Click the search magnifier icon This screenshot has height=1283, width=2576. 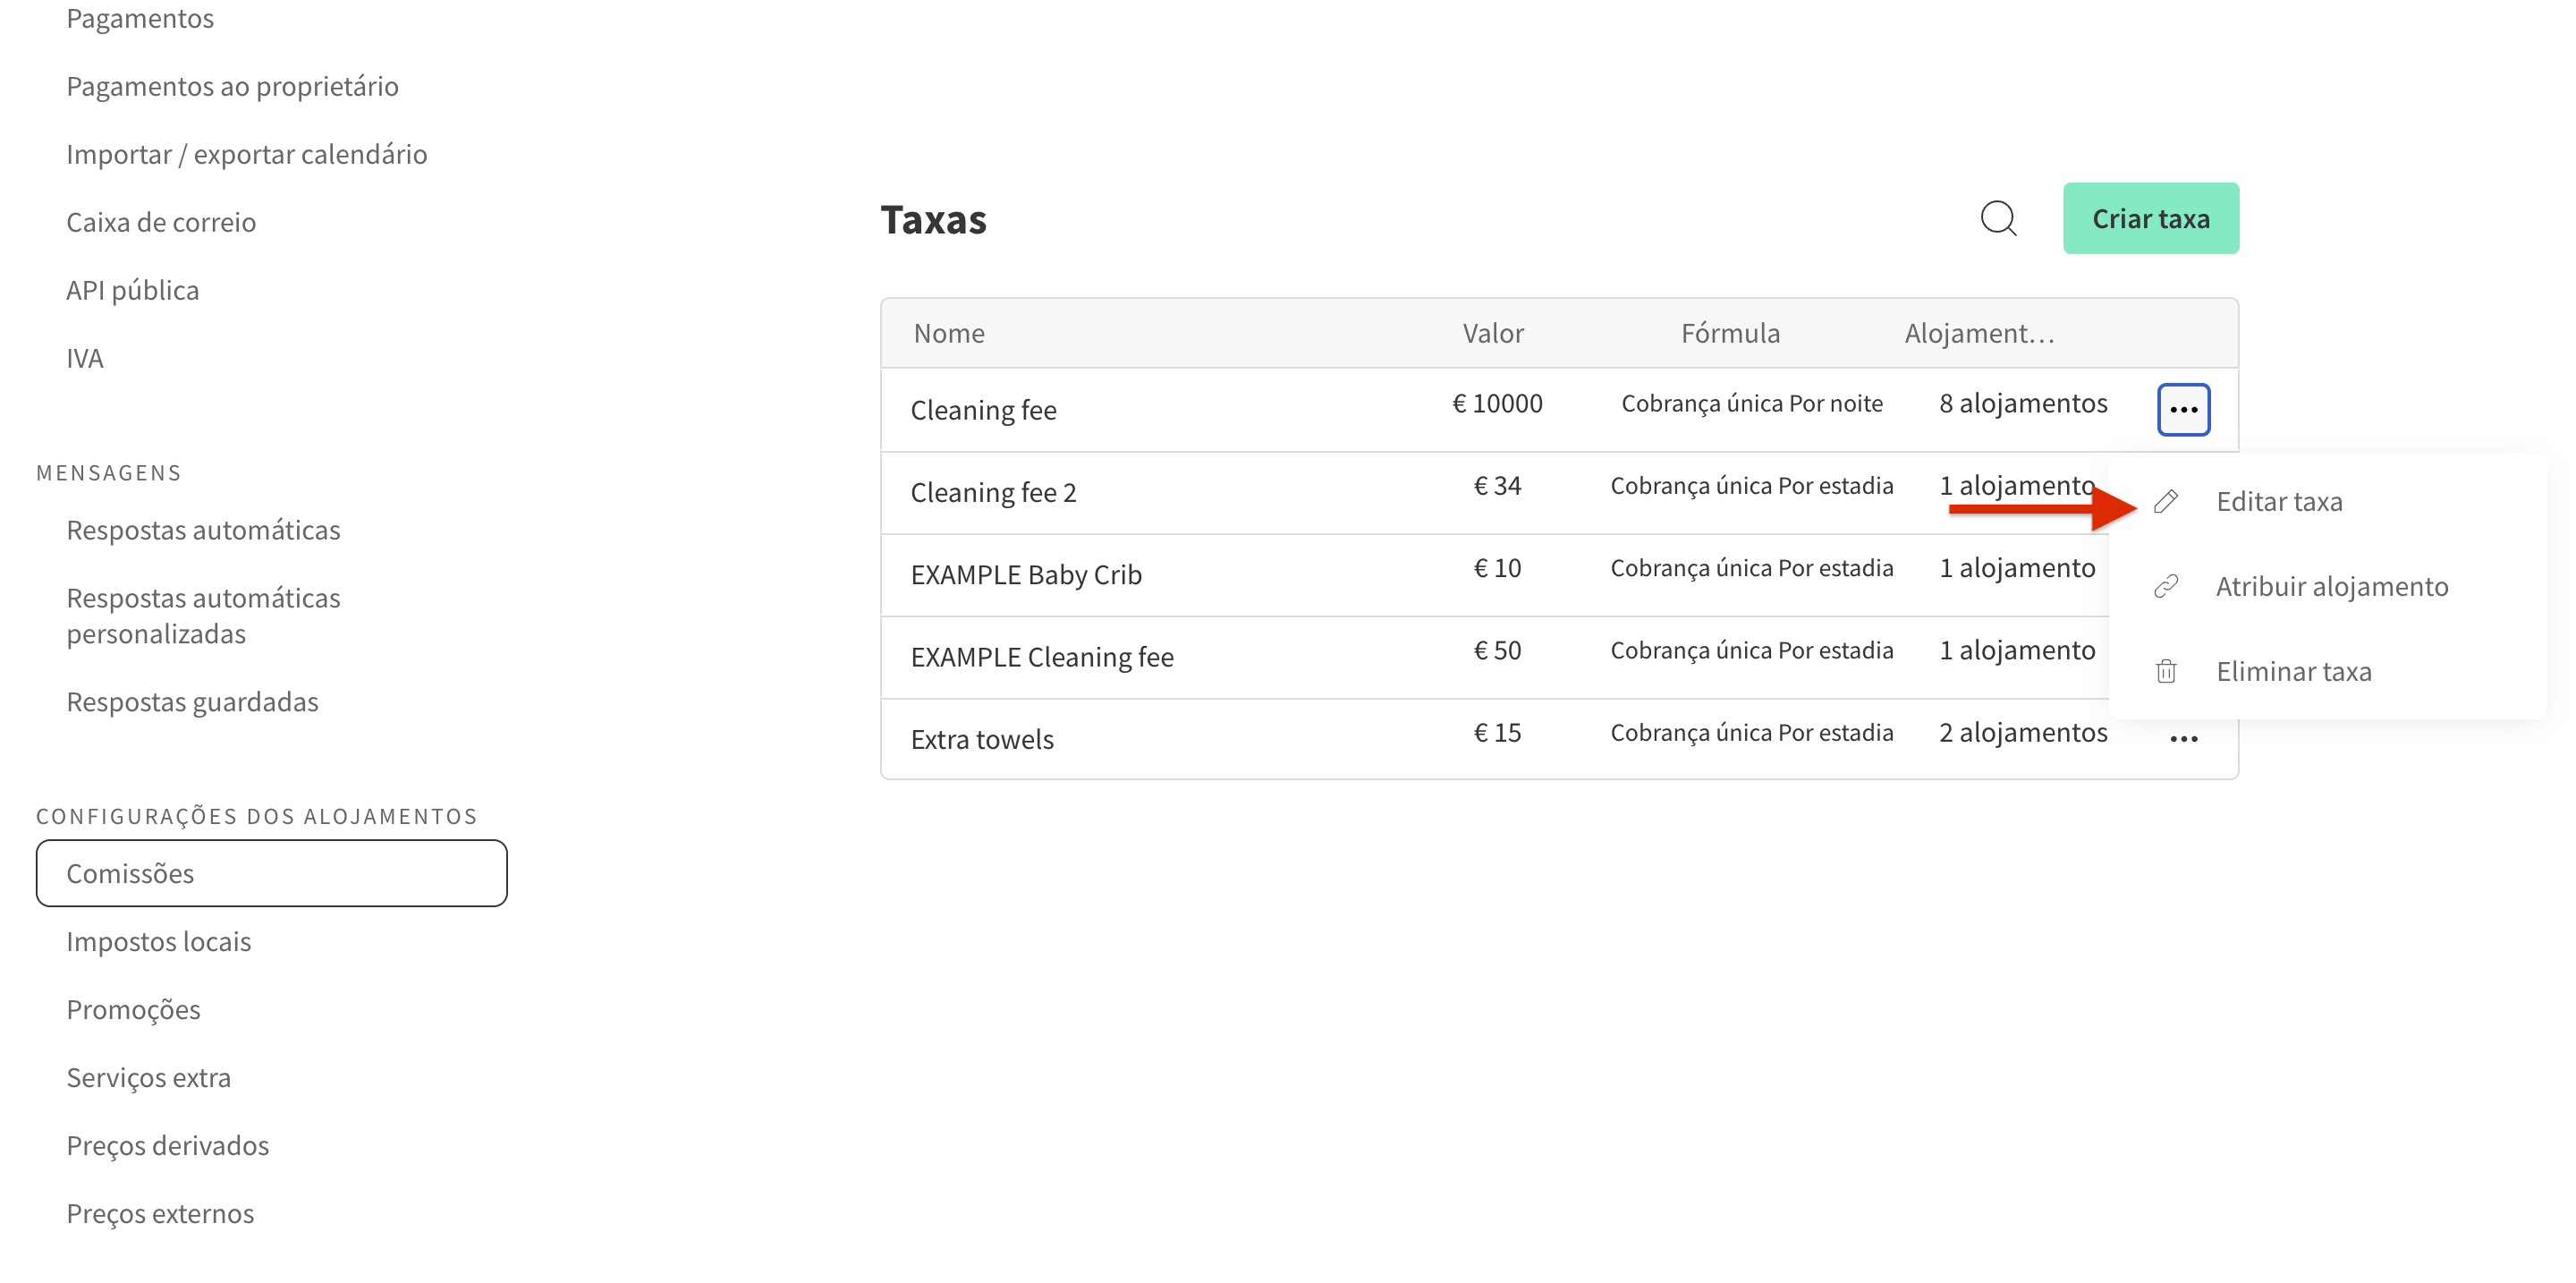[x=1998, y=218]
